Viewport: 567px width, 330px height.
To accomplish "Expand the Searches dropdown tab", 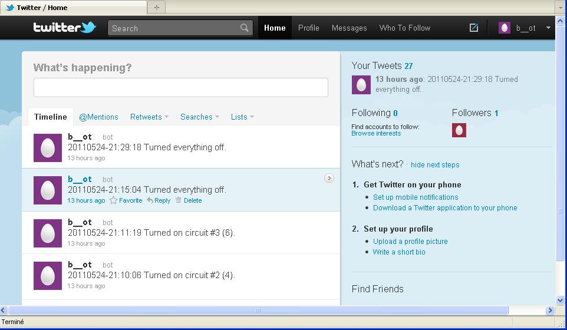I will coord(200,117).
